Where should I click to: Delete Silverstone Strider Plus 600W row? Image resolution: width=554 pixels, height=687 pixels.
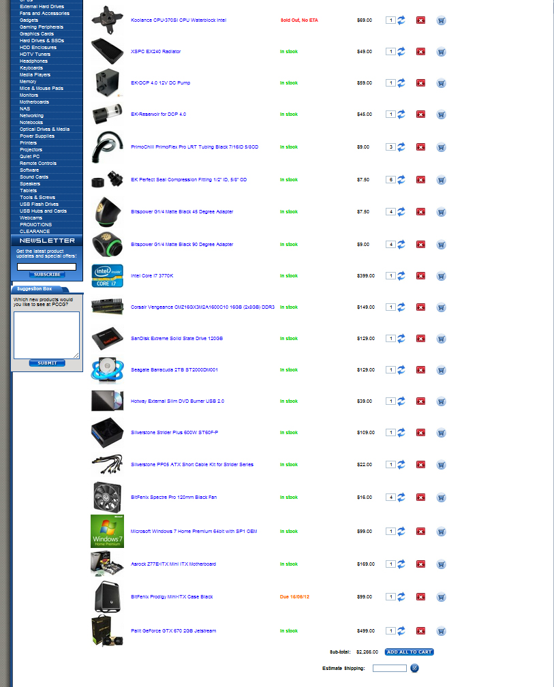point(420,433)
